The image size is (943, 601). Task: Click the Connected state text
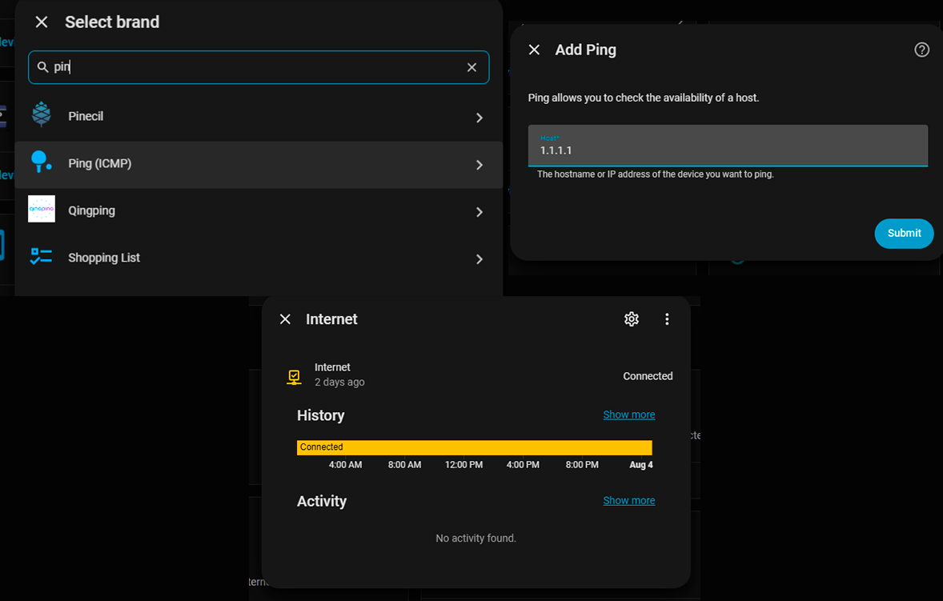tap(648, 376)
